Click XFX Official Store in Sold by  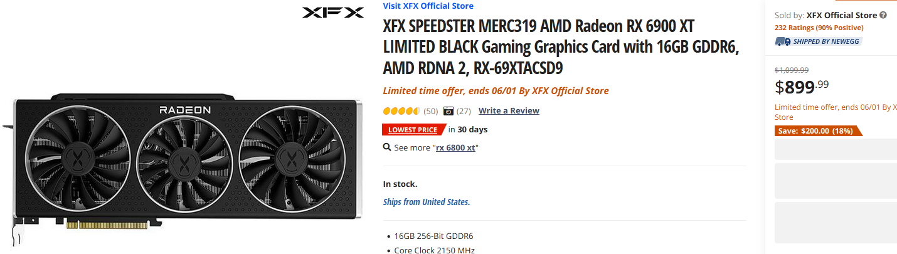pos(842,15)
